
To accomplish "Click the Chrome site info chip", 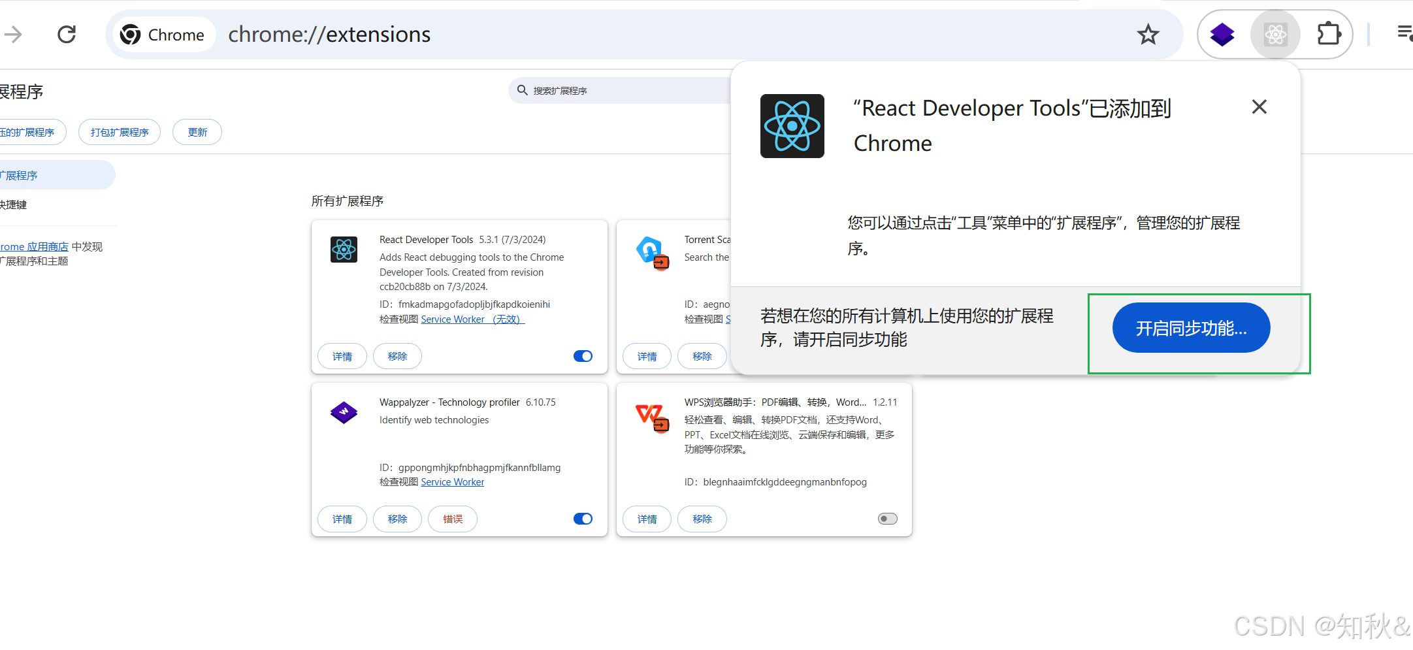I will point(163,34).
